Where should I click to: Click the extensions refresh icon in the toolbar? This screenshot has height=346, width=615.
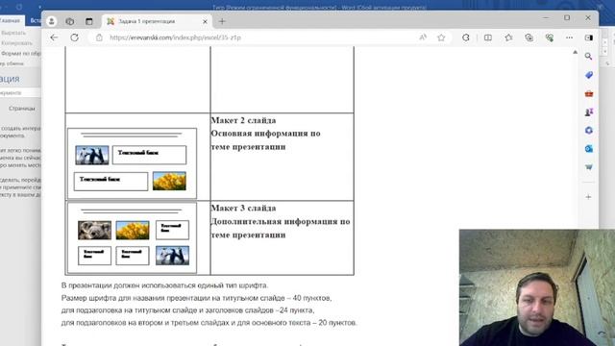(465, 37)
